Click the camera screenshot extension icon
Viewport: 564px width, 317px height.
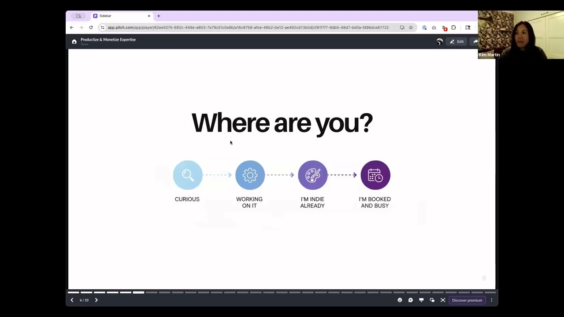coord(434,27)
